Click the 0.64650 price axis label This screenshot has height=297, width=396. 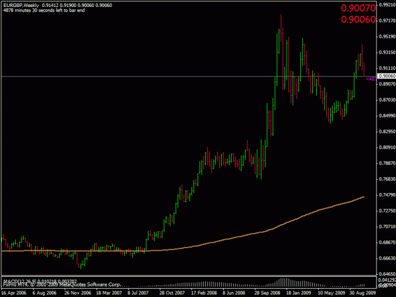click(387, 274)
